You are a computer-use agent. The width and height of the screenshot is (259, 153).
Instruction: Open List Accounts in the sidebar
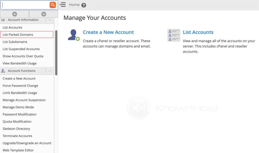(x=12, y=27)
